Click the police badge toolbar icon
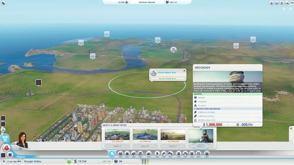Screen dimensions: 294x165 [198, 154]
